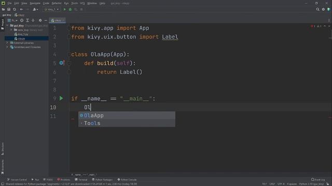The width and height of the screenshot is (332, 186).
Task: Fold the class OlaApp block at line 4
Action: point(69,54)
